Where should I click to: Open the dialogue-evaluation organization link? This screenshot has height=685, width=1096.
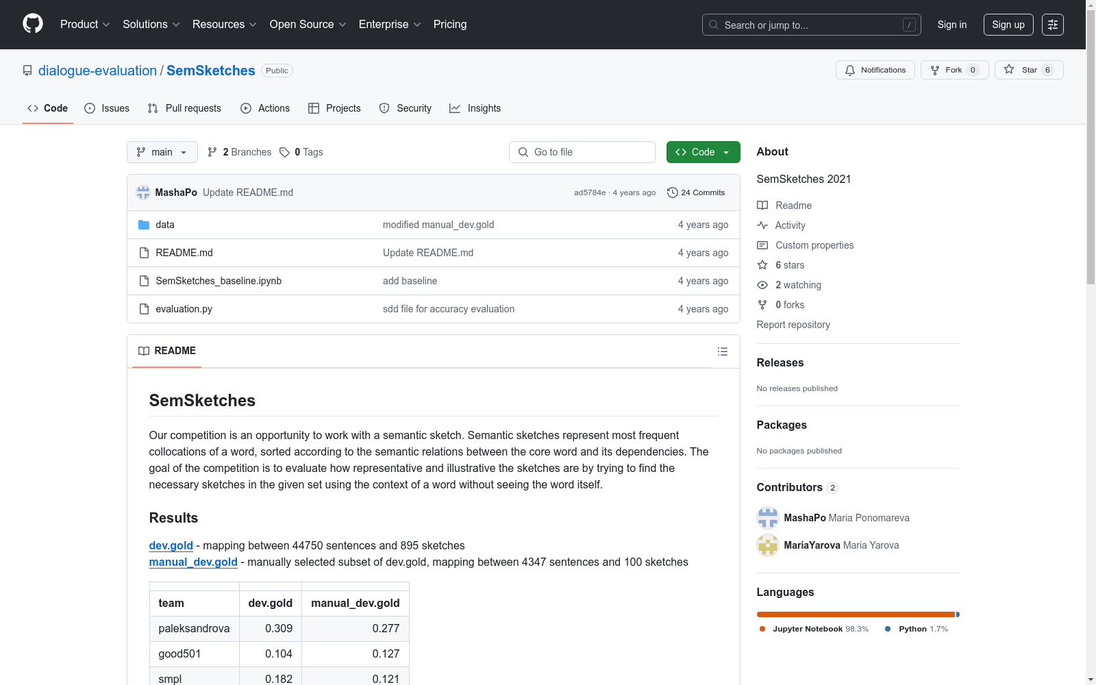[x=97, y=71]
